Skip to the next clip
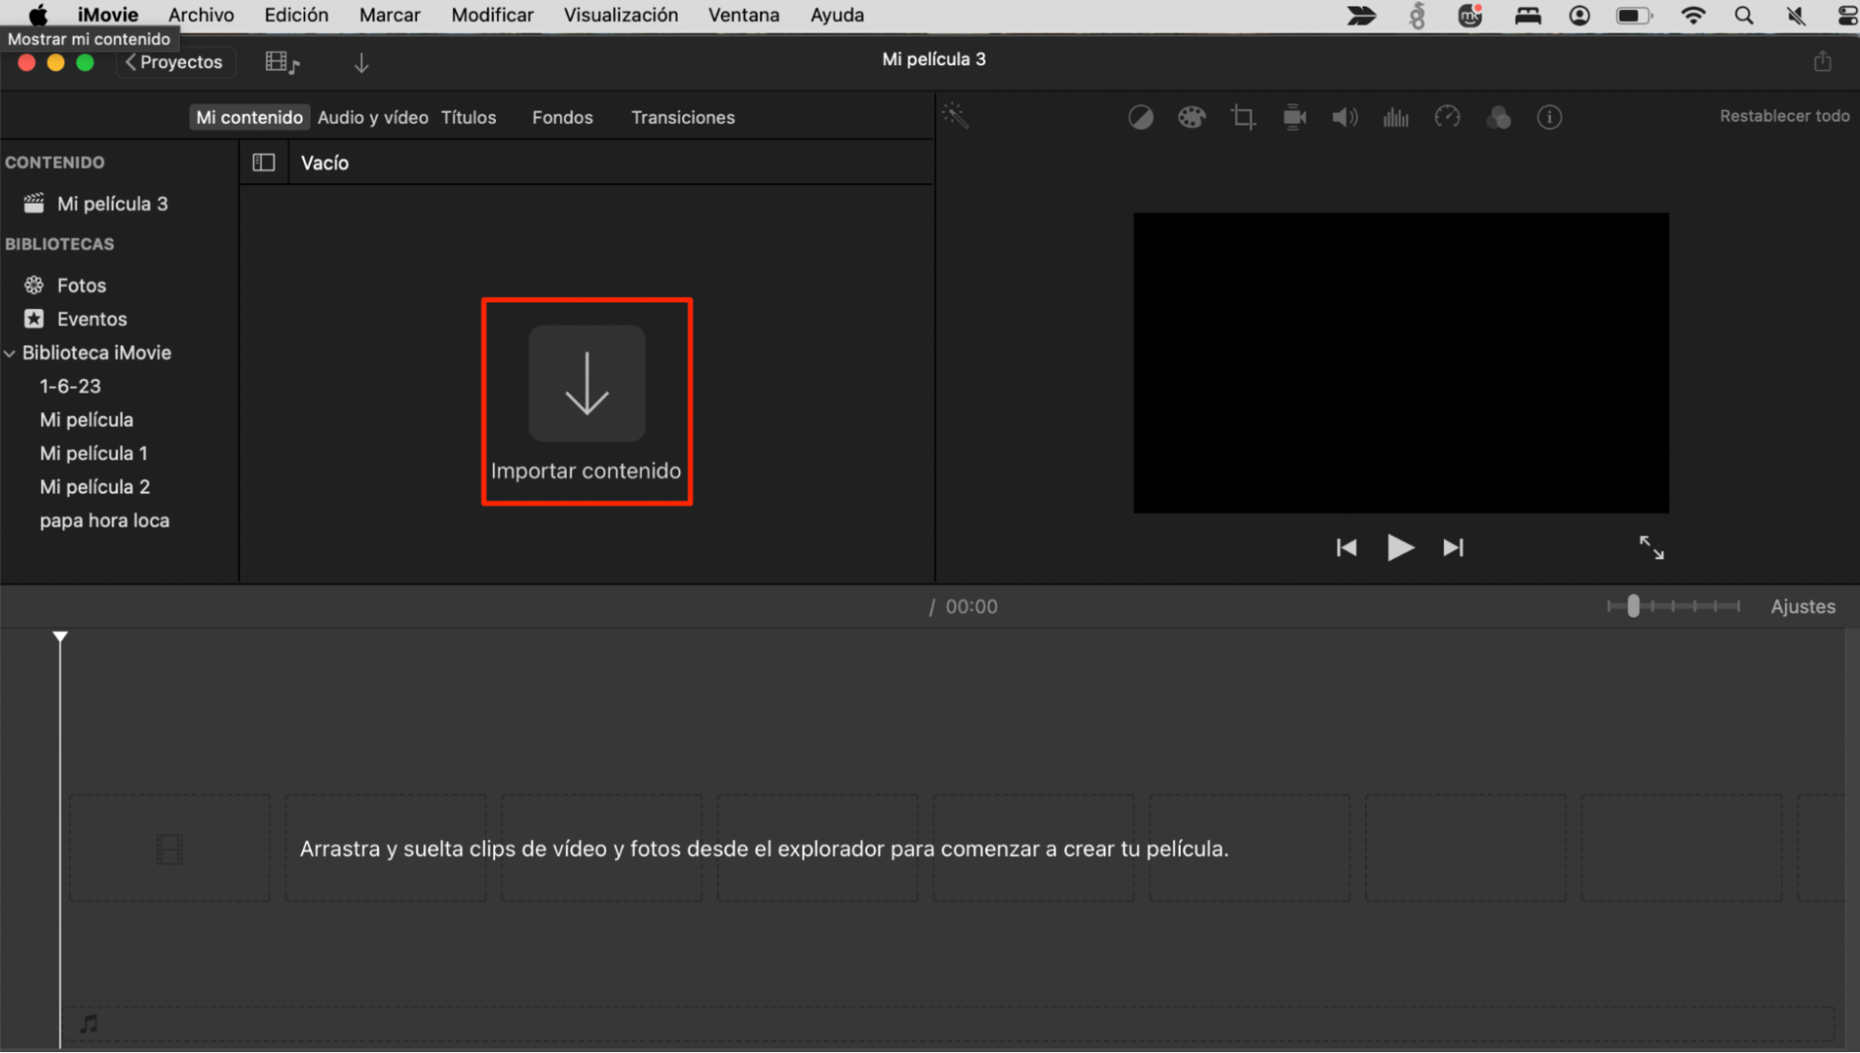The height and width of the screenshot is (1053, 1860). point(1453,548)
